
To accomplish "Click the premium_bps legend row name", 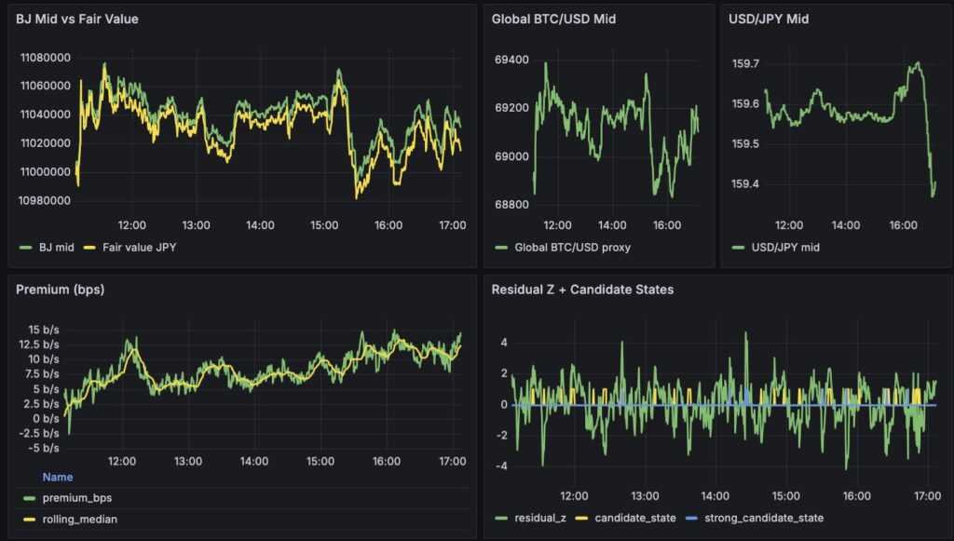I will (76, 498).
